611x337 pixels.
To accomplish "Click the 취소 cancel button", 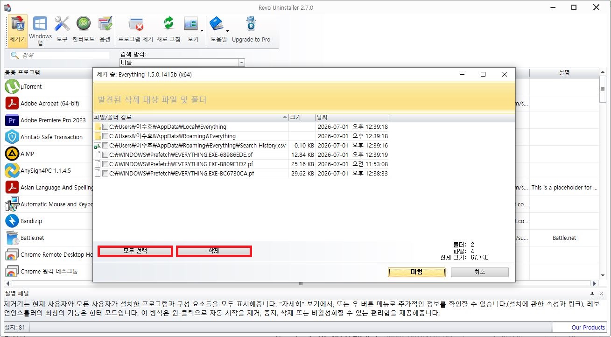I will tap(479, 272).
